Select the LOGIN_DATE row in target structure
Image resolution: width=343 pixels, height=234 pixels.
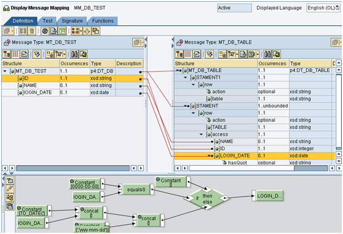tap(254, 156)
